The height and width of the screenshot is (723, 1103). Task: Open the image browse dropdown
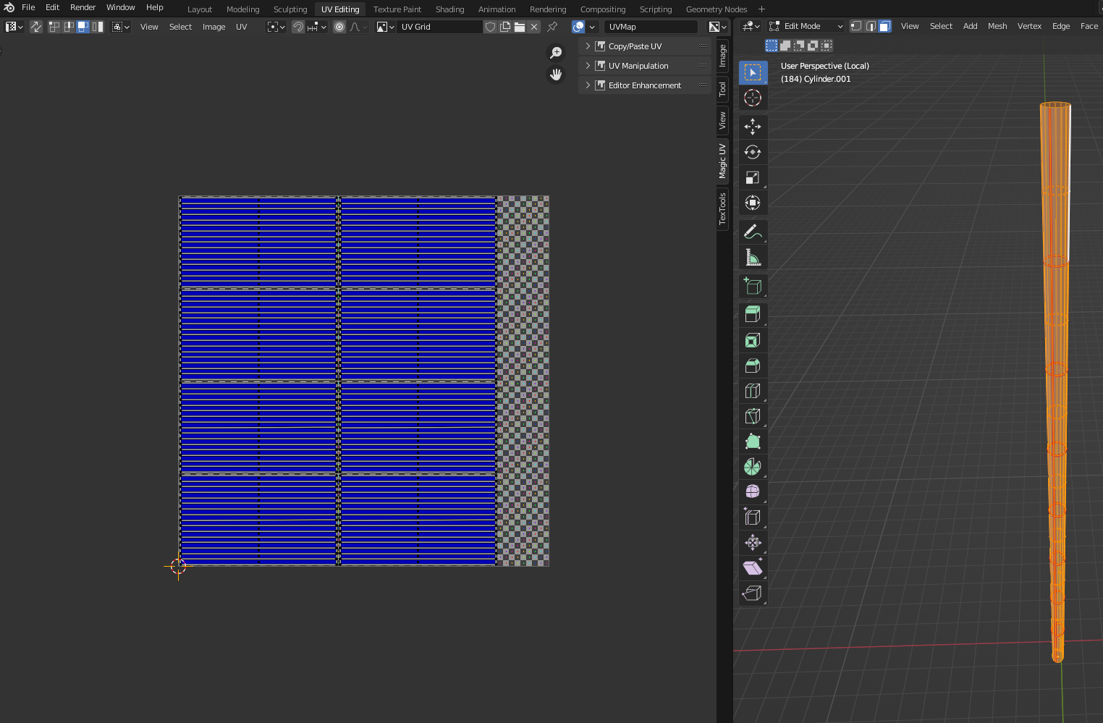385,27
